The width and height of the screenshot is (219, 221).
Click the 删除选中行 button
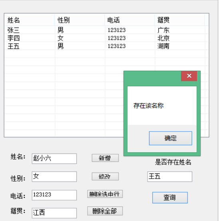point(105,194)
